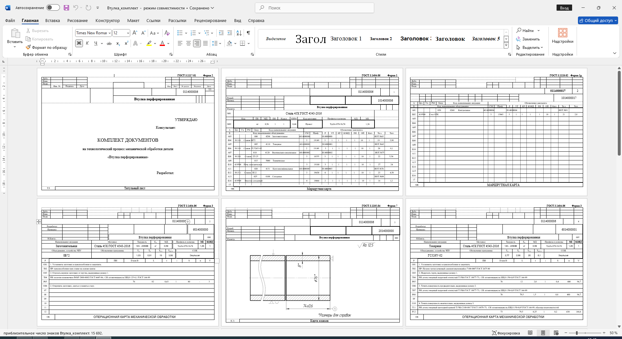Apply the Заголовок 2 style

click(x=381, y=38)
